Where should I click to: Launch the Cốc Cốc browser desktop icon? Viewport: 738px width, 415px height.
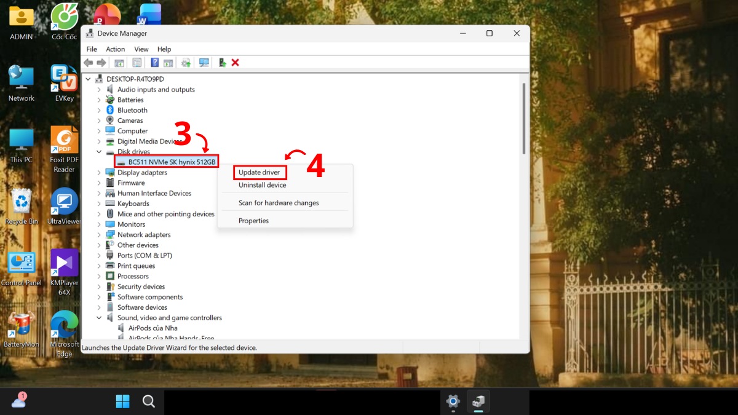pyautogui.click(x=64, y=23)
